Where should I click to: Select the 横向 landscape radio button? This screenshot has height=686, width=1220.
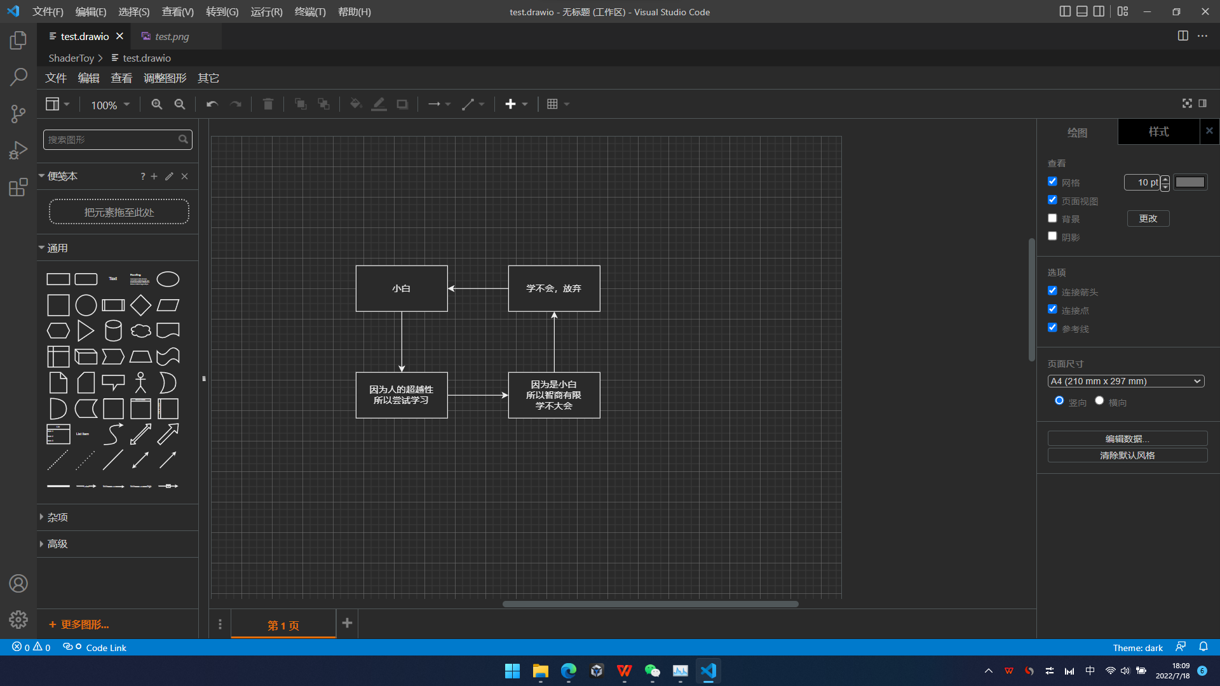[1099, 401]
